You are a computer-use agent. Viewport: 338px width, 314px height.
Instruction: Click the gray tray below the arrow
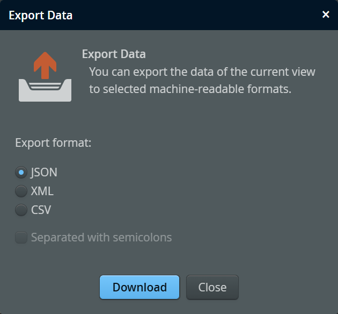(45, 90)
